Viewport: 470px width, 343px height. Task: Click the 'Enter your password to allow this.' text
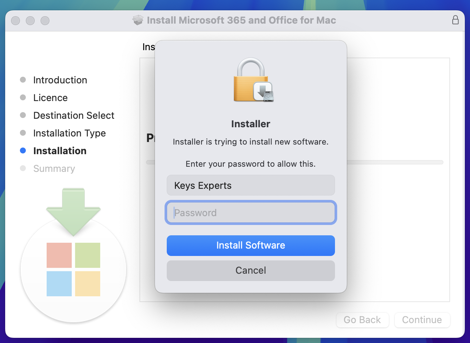[x=250, y=164]
